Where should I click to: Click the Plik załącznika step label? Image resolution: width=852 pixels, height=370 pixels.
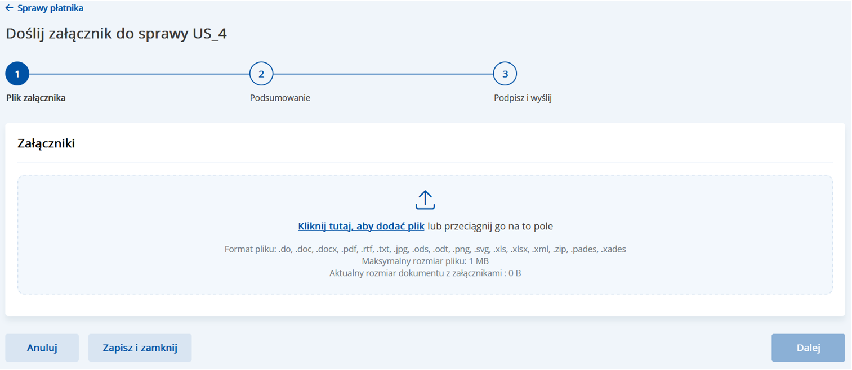(36, 98)
